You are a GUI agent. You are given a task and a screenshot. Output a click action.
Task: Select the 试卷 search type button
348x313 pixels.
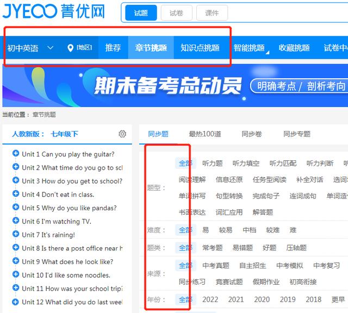[176, 13]
